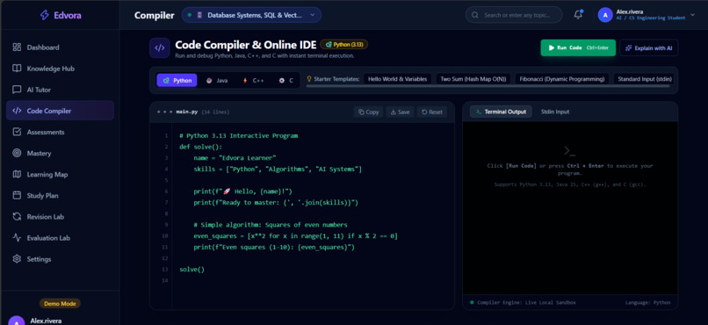Click the Compiler header title
The image size is (708, 325).
tap(154, 15)
